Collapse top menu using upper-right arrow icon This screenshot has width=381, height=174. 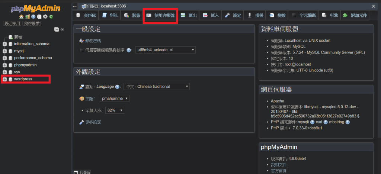(374, 6)
